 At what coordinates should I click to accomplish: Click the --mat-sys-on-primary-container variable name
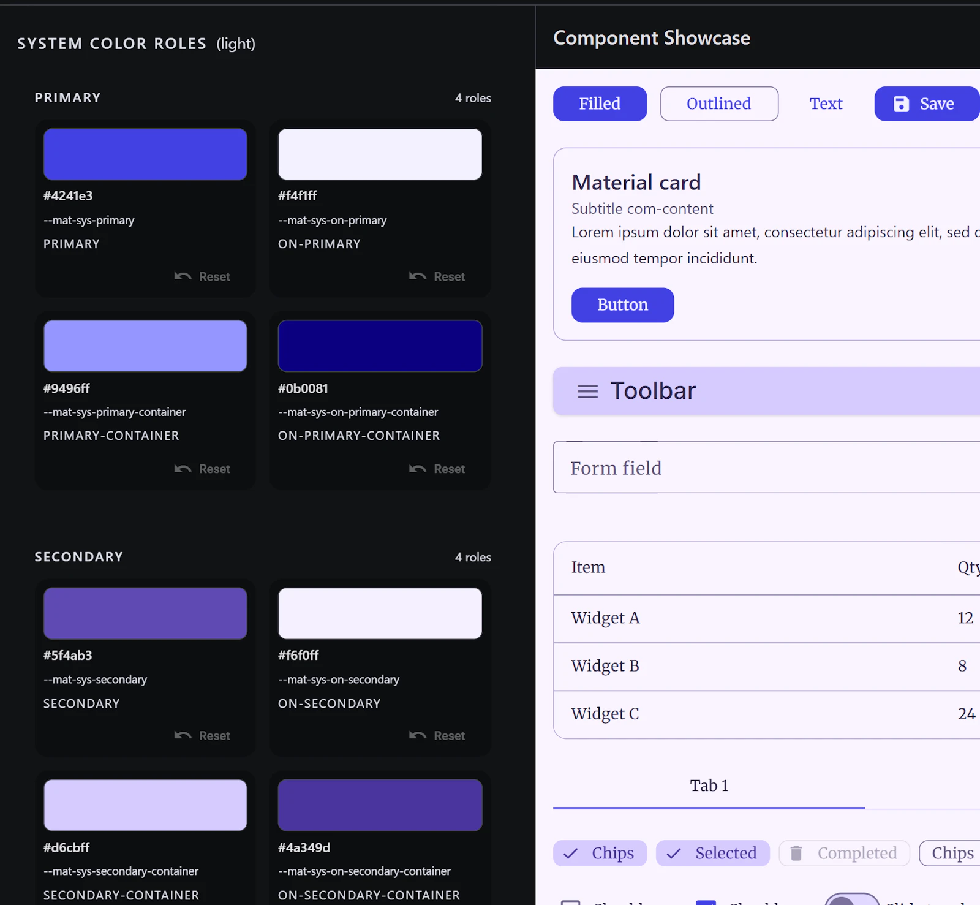click(x=358, y=412)
